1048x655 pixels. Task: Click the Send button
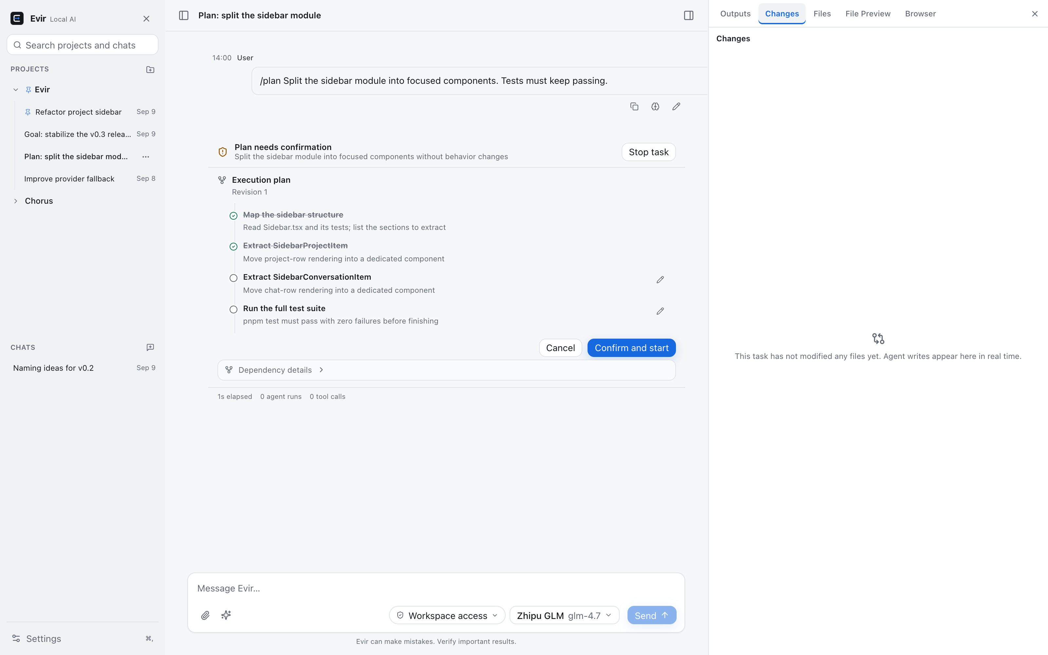652,615
